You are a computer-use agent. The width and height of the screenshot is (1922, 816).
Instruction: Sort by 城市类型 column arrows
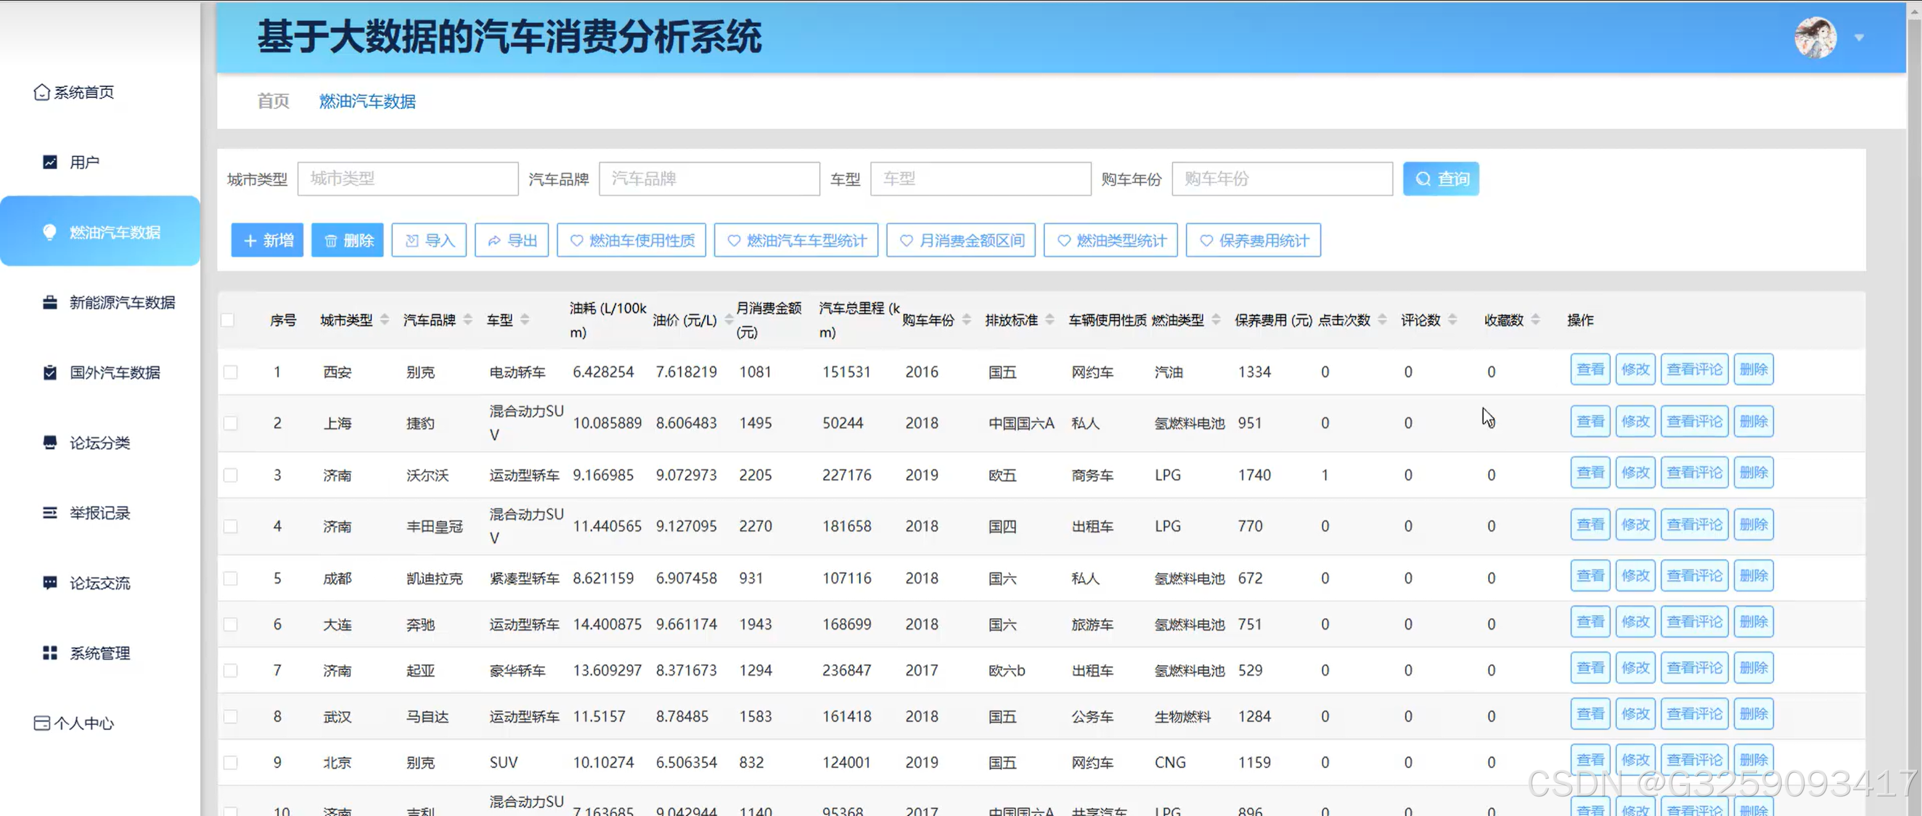(384, 320)
